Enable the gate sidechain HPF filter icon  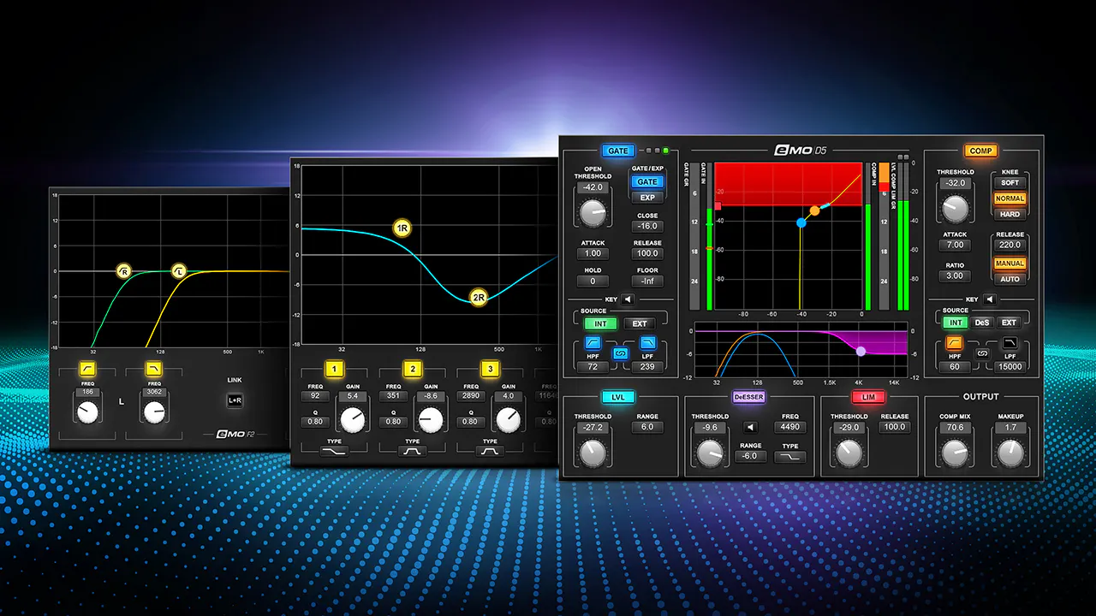pyautogui.click(x=593, y=344)
